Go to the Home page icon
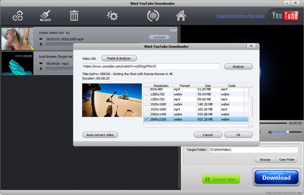 click(x=181, y=16)
